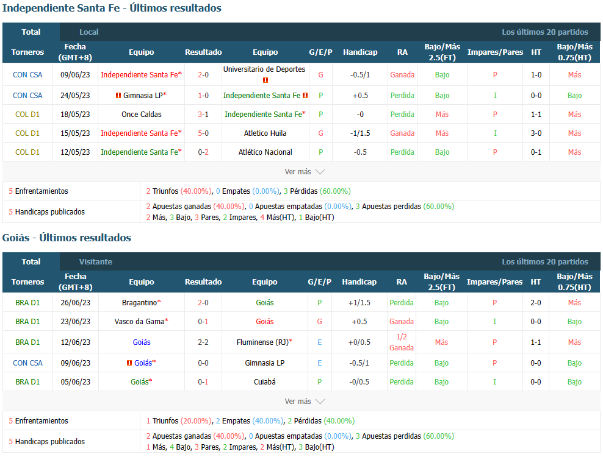603x457 pixels.
Task: Click handicap value +1/1.5
Action: click(359, 303)
